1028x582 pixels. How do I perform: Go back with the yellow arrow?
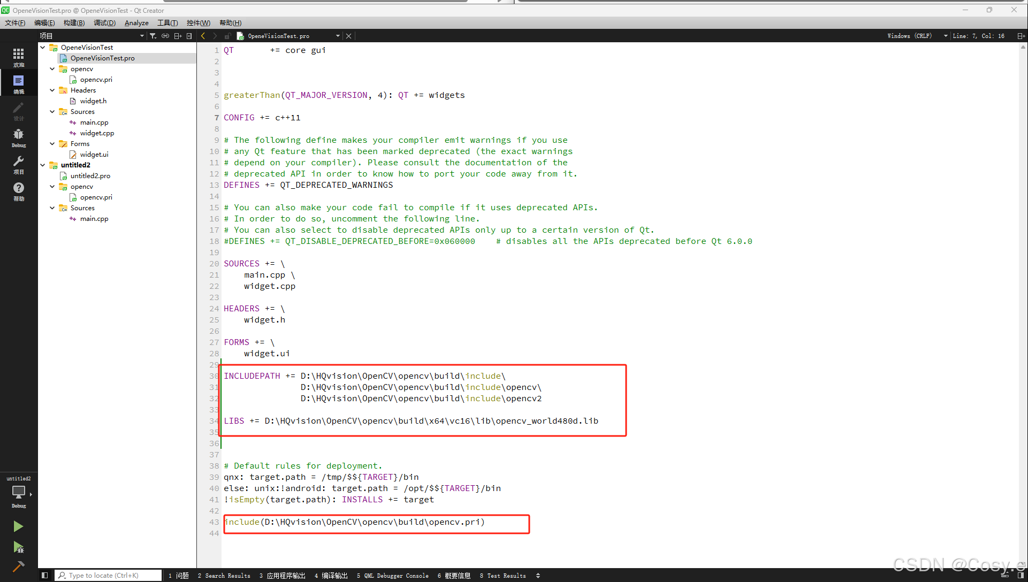coord(203,36)
